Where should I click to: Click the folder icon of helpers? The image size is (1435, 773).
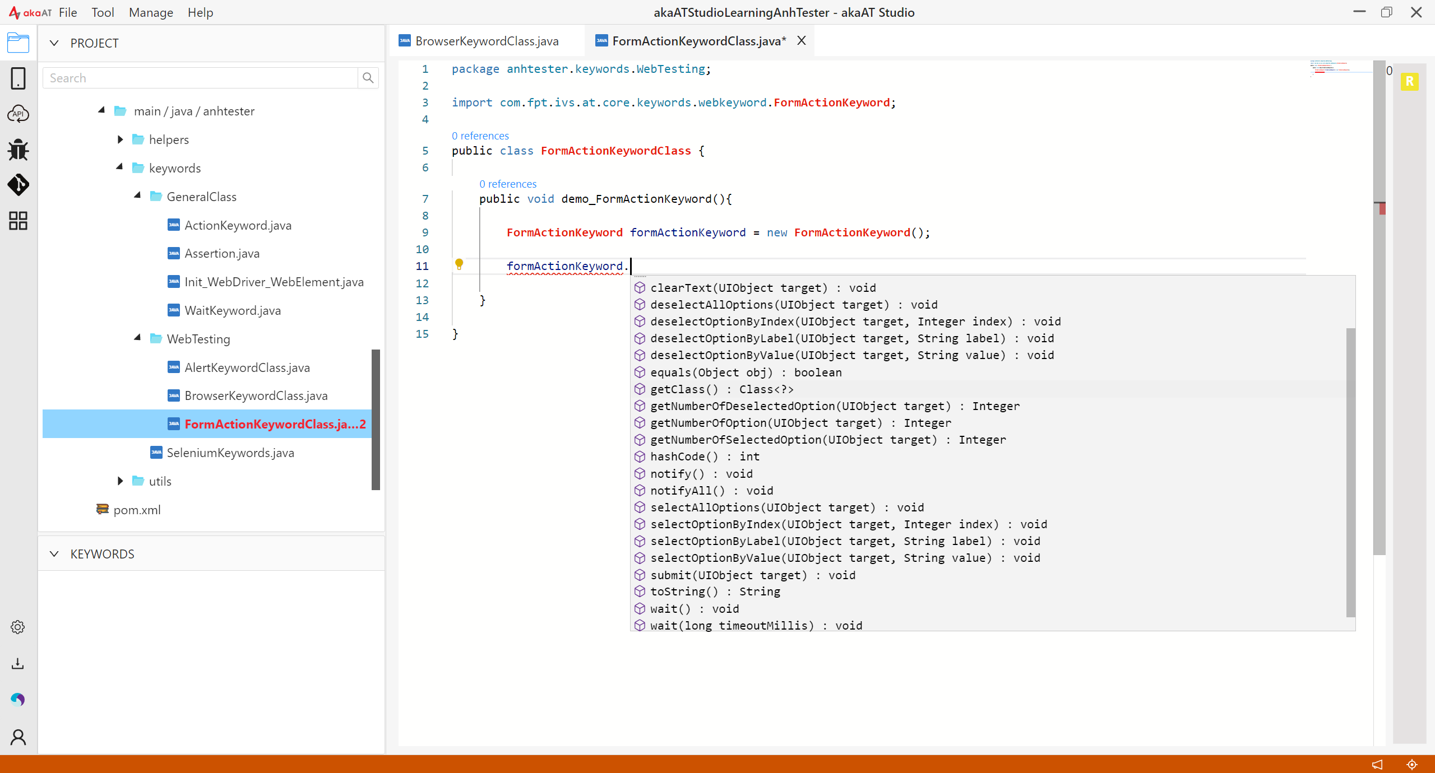click(138, 139)
